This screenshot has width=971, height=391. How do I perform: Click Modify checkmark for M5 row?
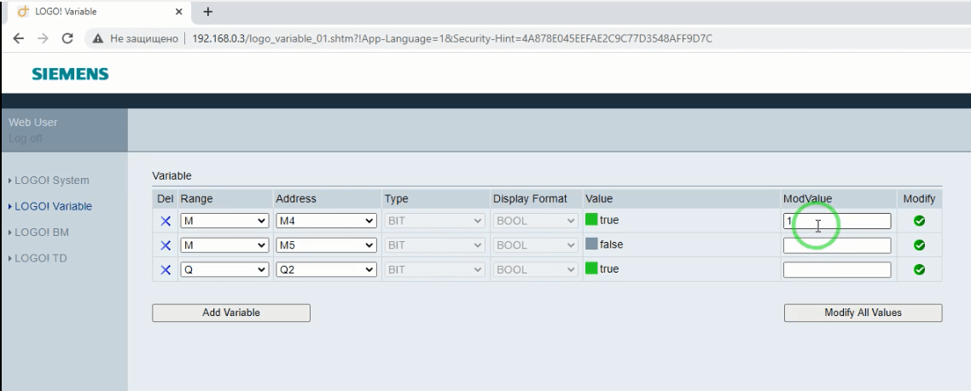919,245
